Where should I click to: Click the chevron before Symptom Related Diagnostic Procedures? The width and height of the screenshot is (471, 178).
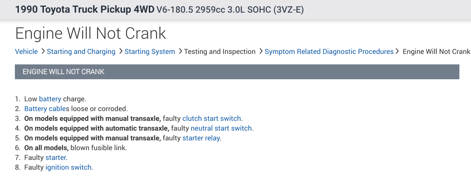(x=261, y=52)
